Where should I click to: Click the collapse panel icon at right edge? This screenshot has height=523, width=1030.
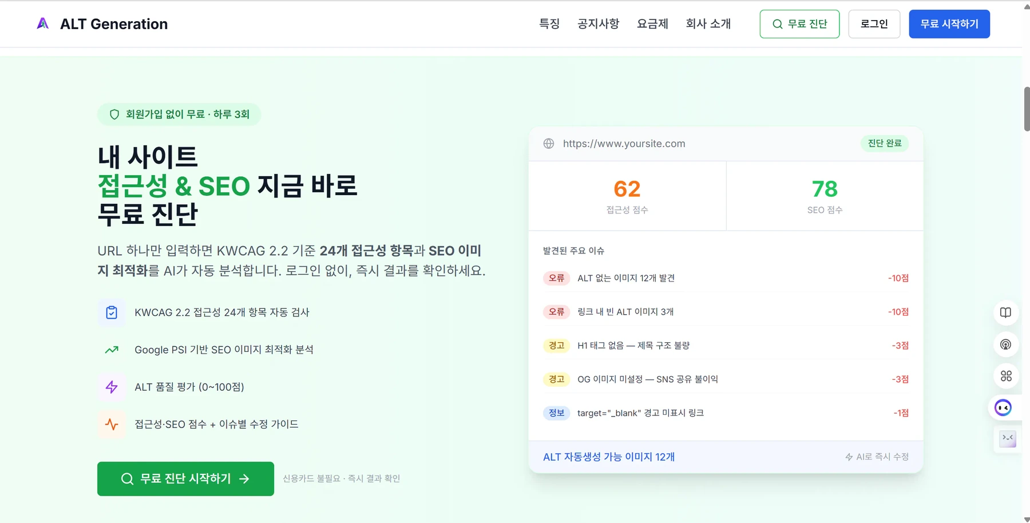pyautogui.click(x=1007, y=439)
